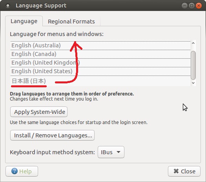The image size is (206, 182).
Task: Click the blue Help question mark icon
Action: [x=14, y=171]
